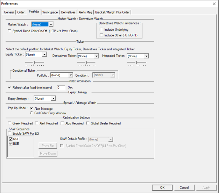Image resolution: width=219 pixels, height=193 pixels.
Task: Tick Include Other (FUT/OPT) checkbox
Action: pyautogui.click(x=101, y=35)
